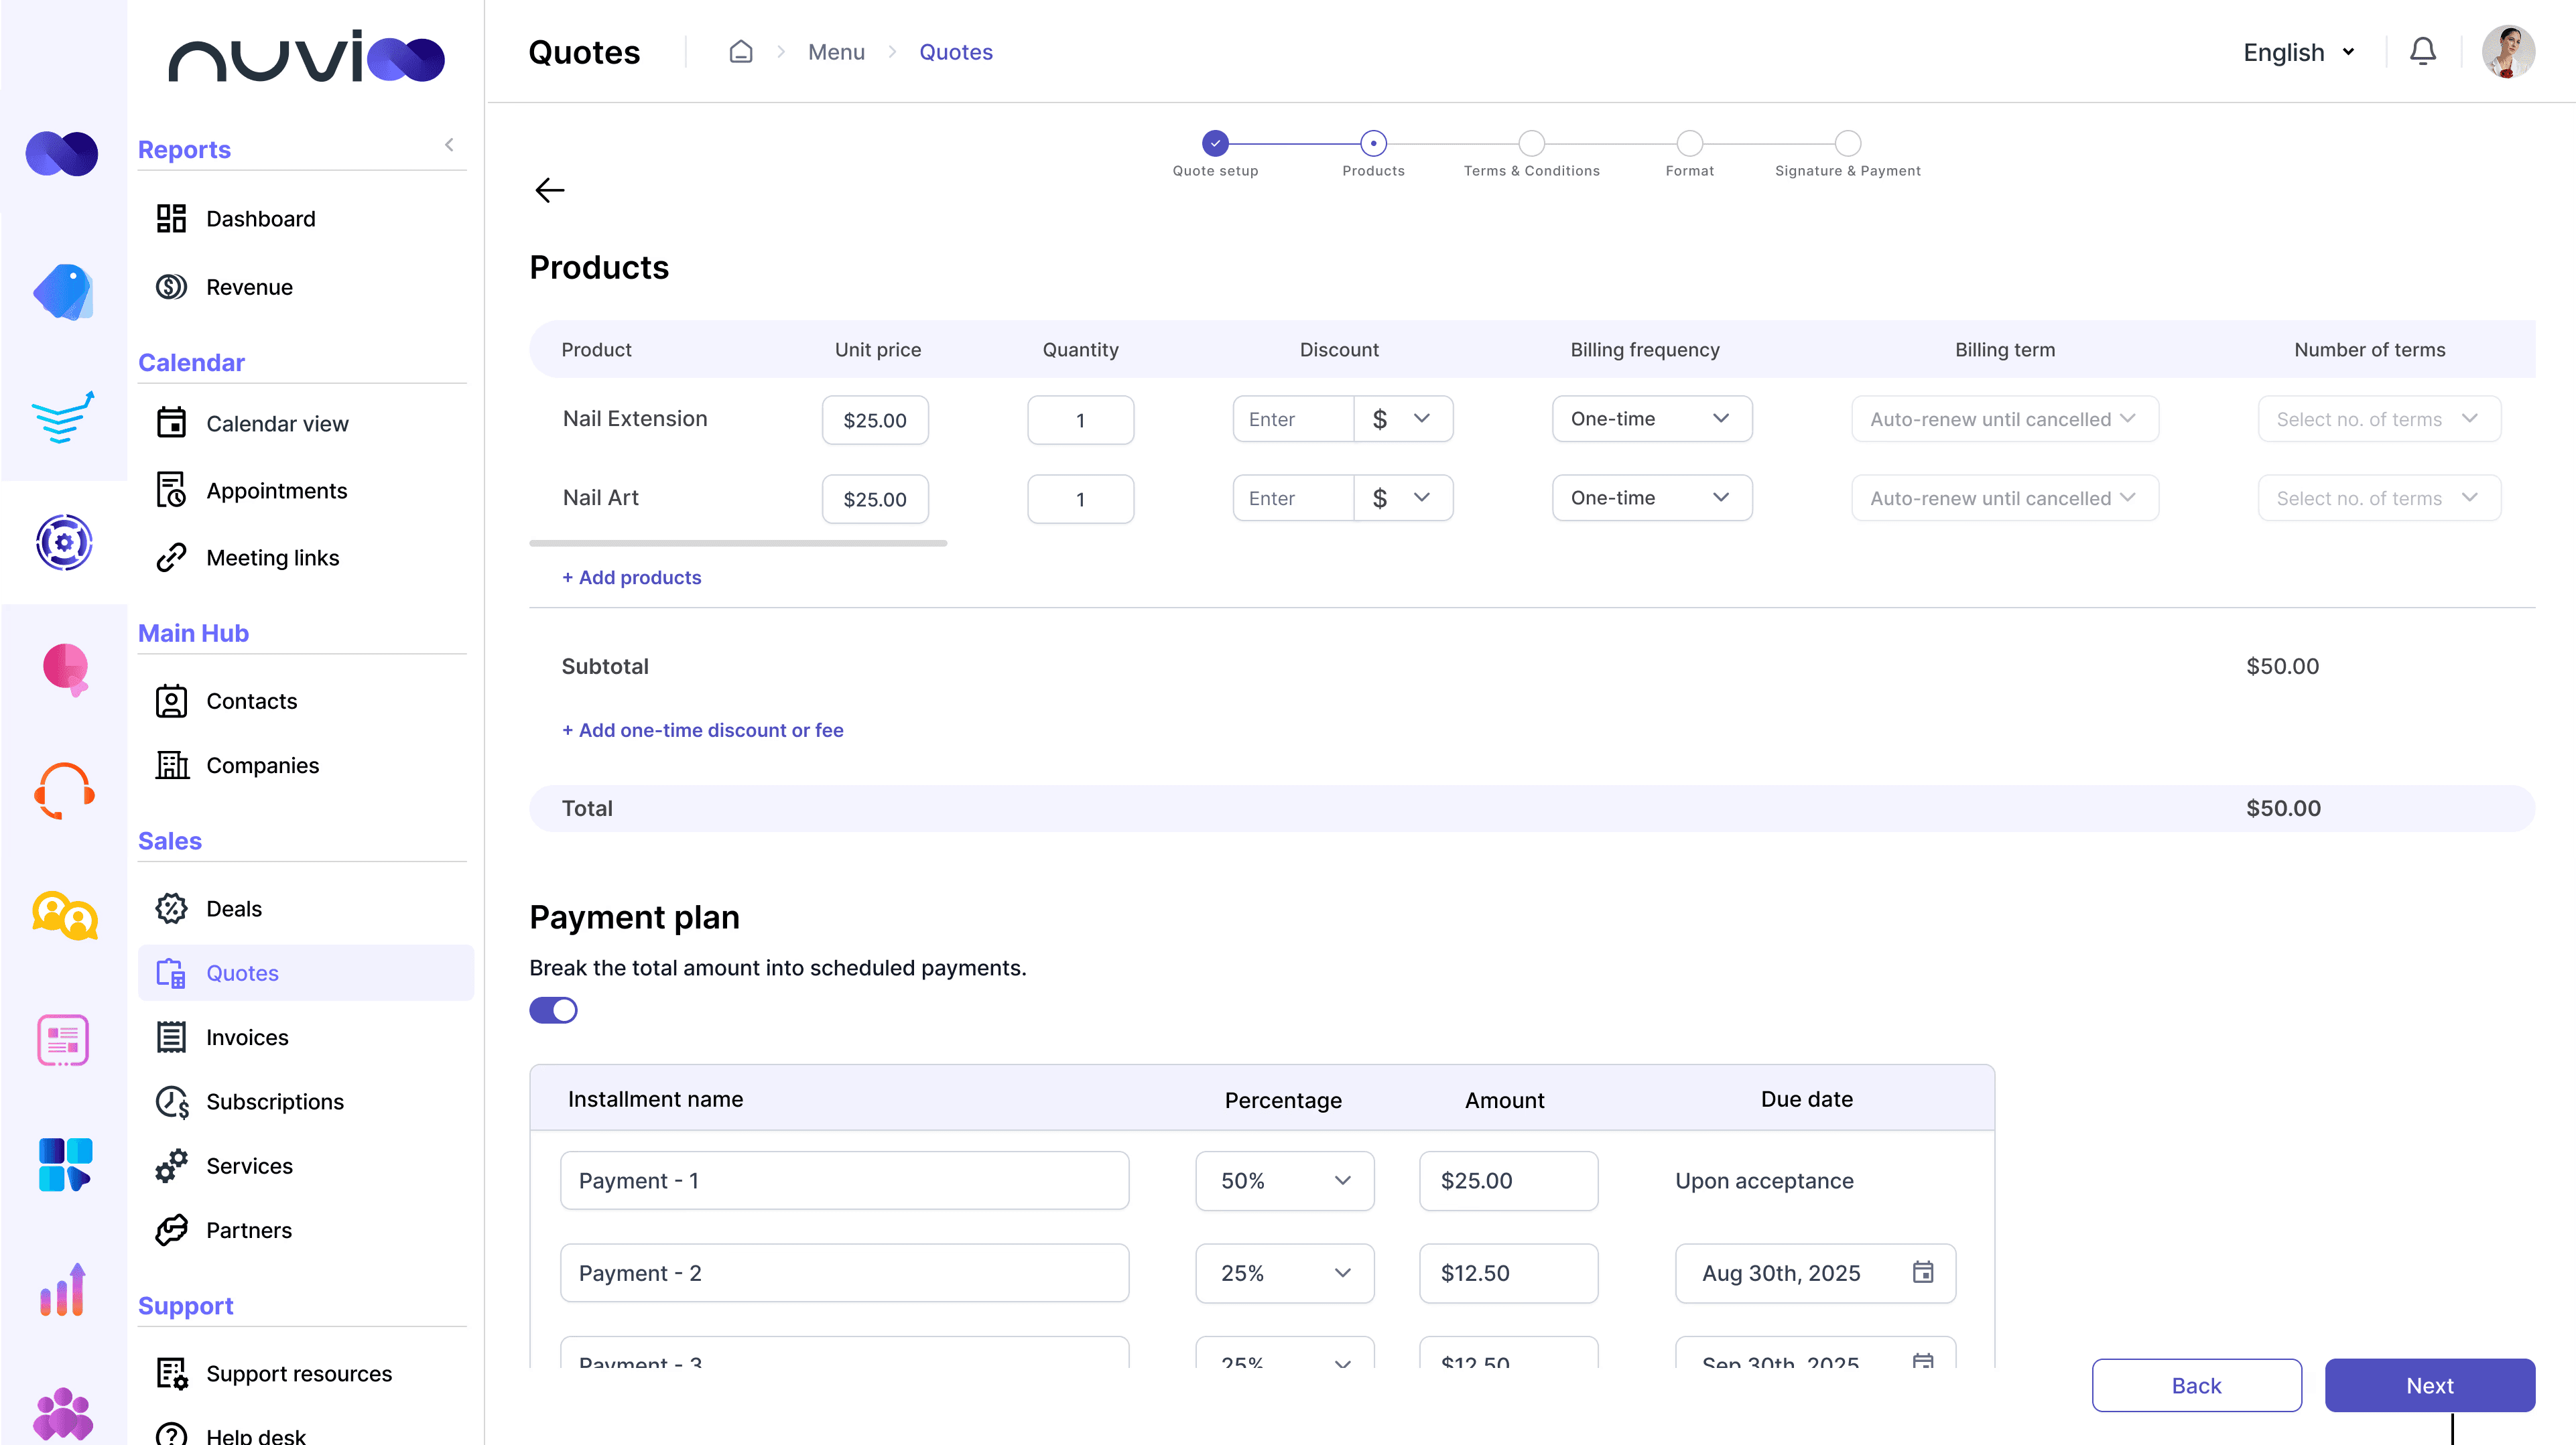Click the Next button
Image resolution: width=2576 pixels, height=1445 pixels.
2428,1385
